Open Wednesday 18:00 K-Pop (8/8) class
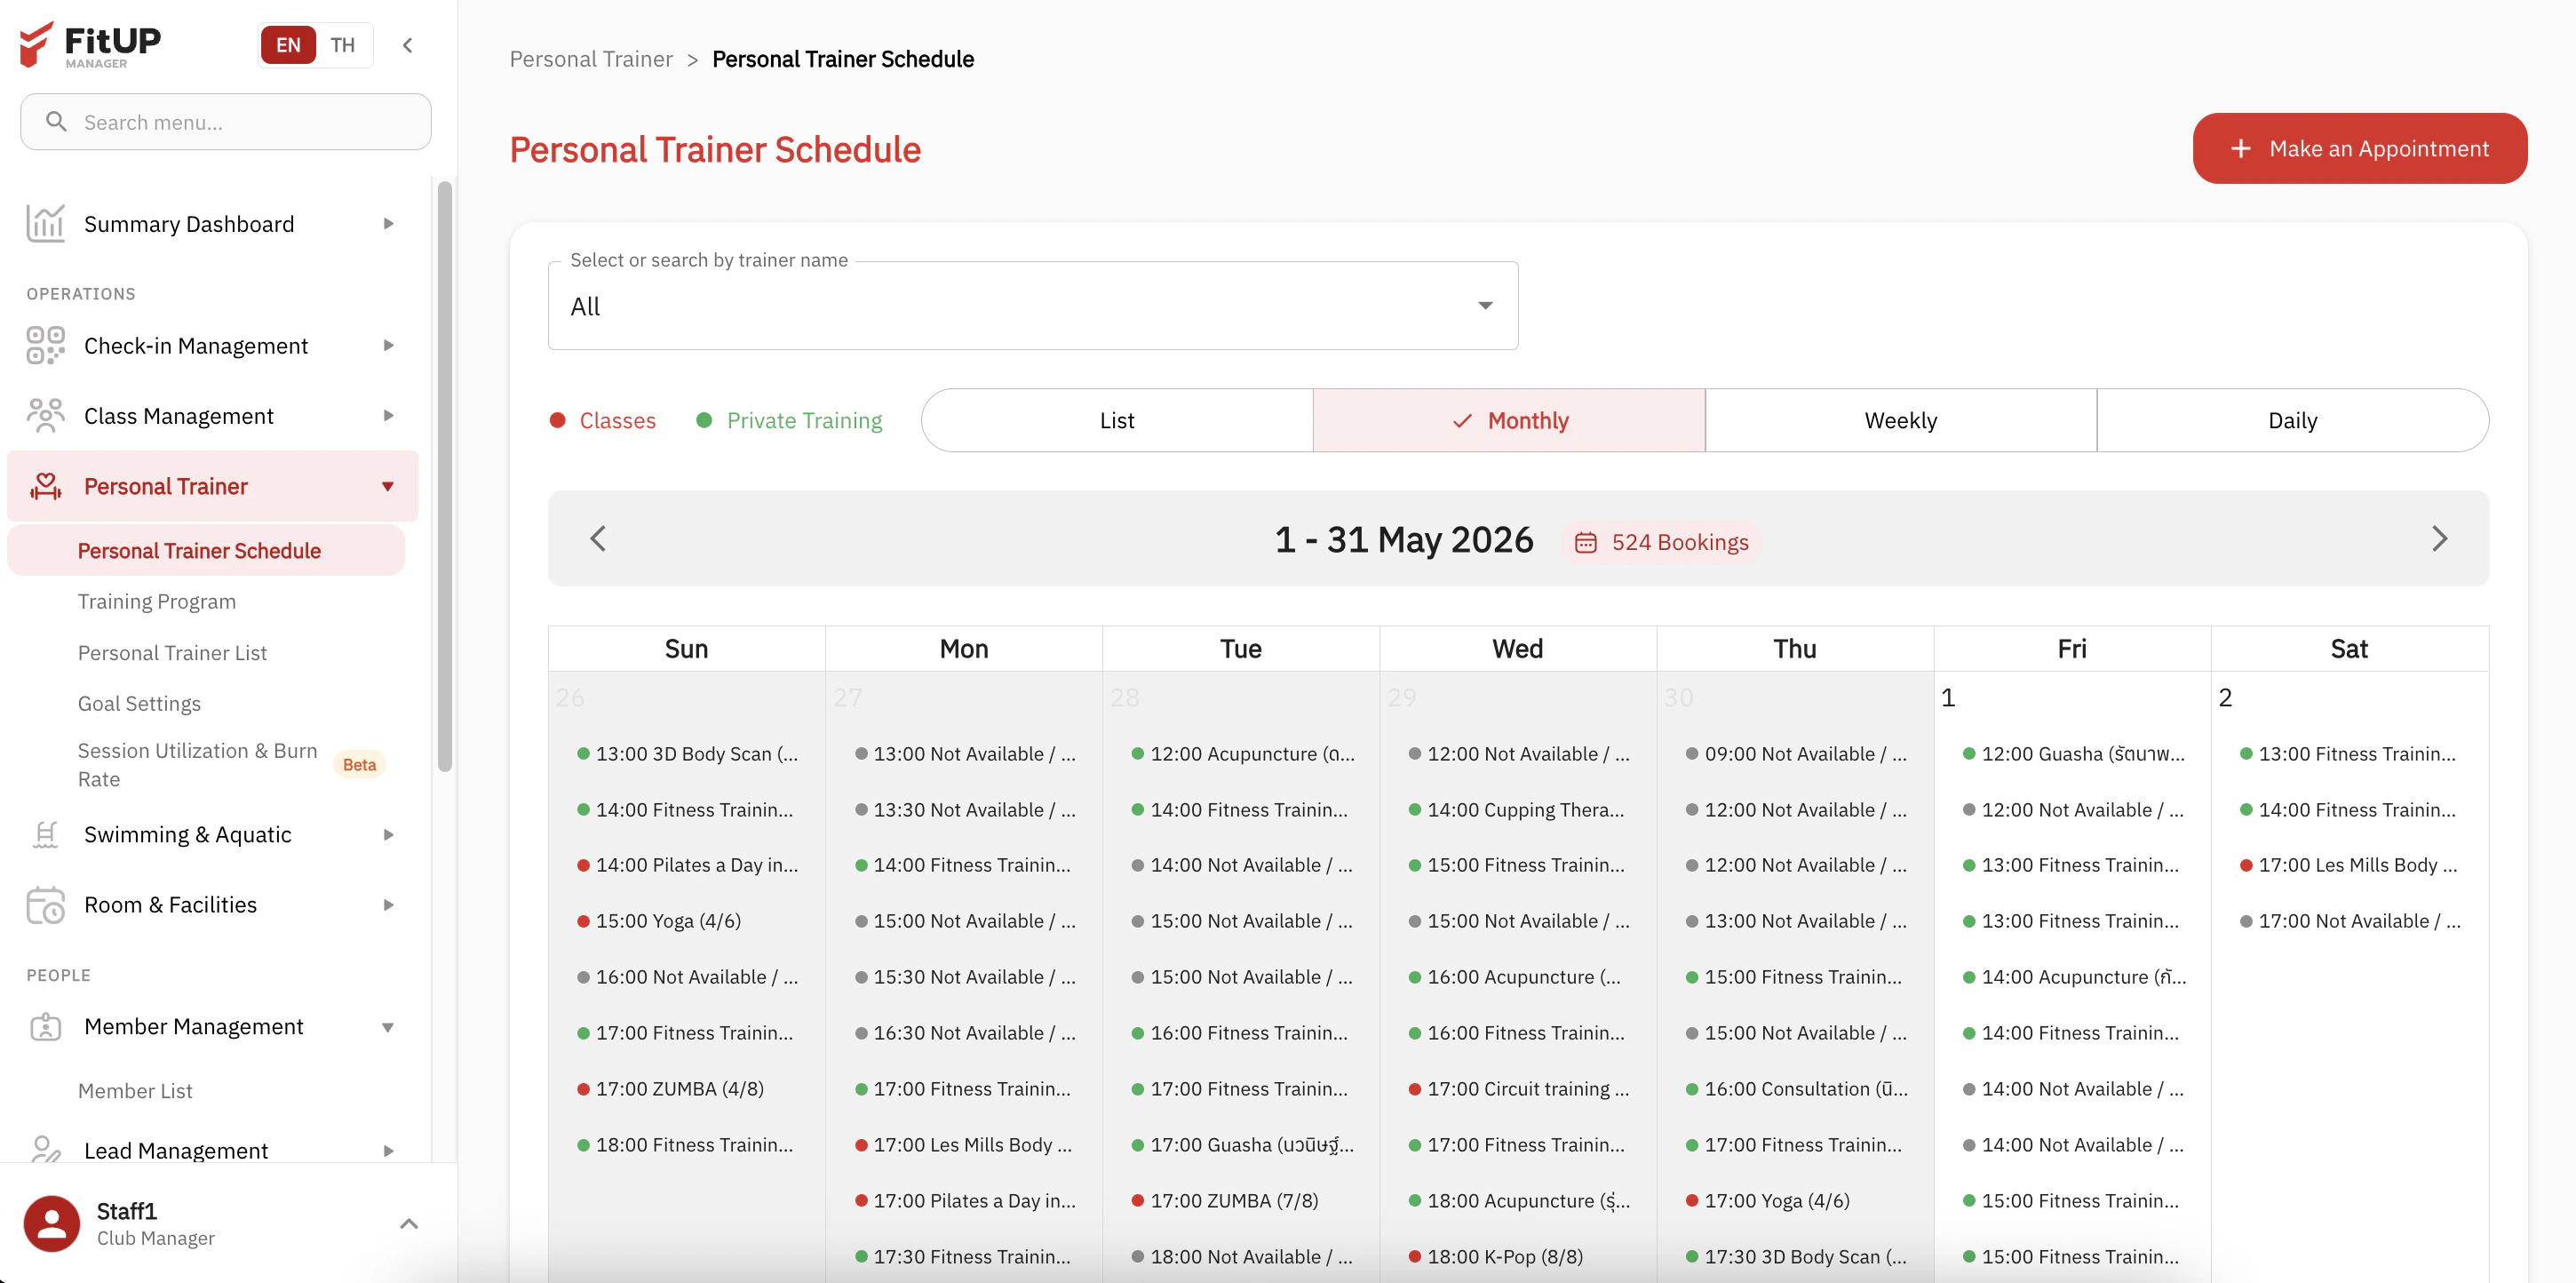This screenshot has width=2576, height=1283. [x=1496, y=1256]
